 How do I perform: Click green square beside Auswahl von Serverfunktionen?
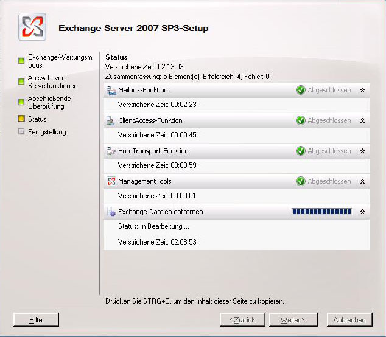point(21,82)
